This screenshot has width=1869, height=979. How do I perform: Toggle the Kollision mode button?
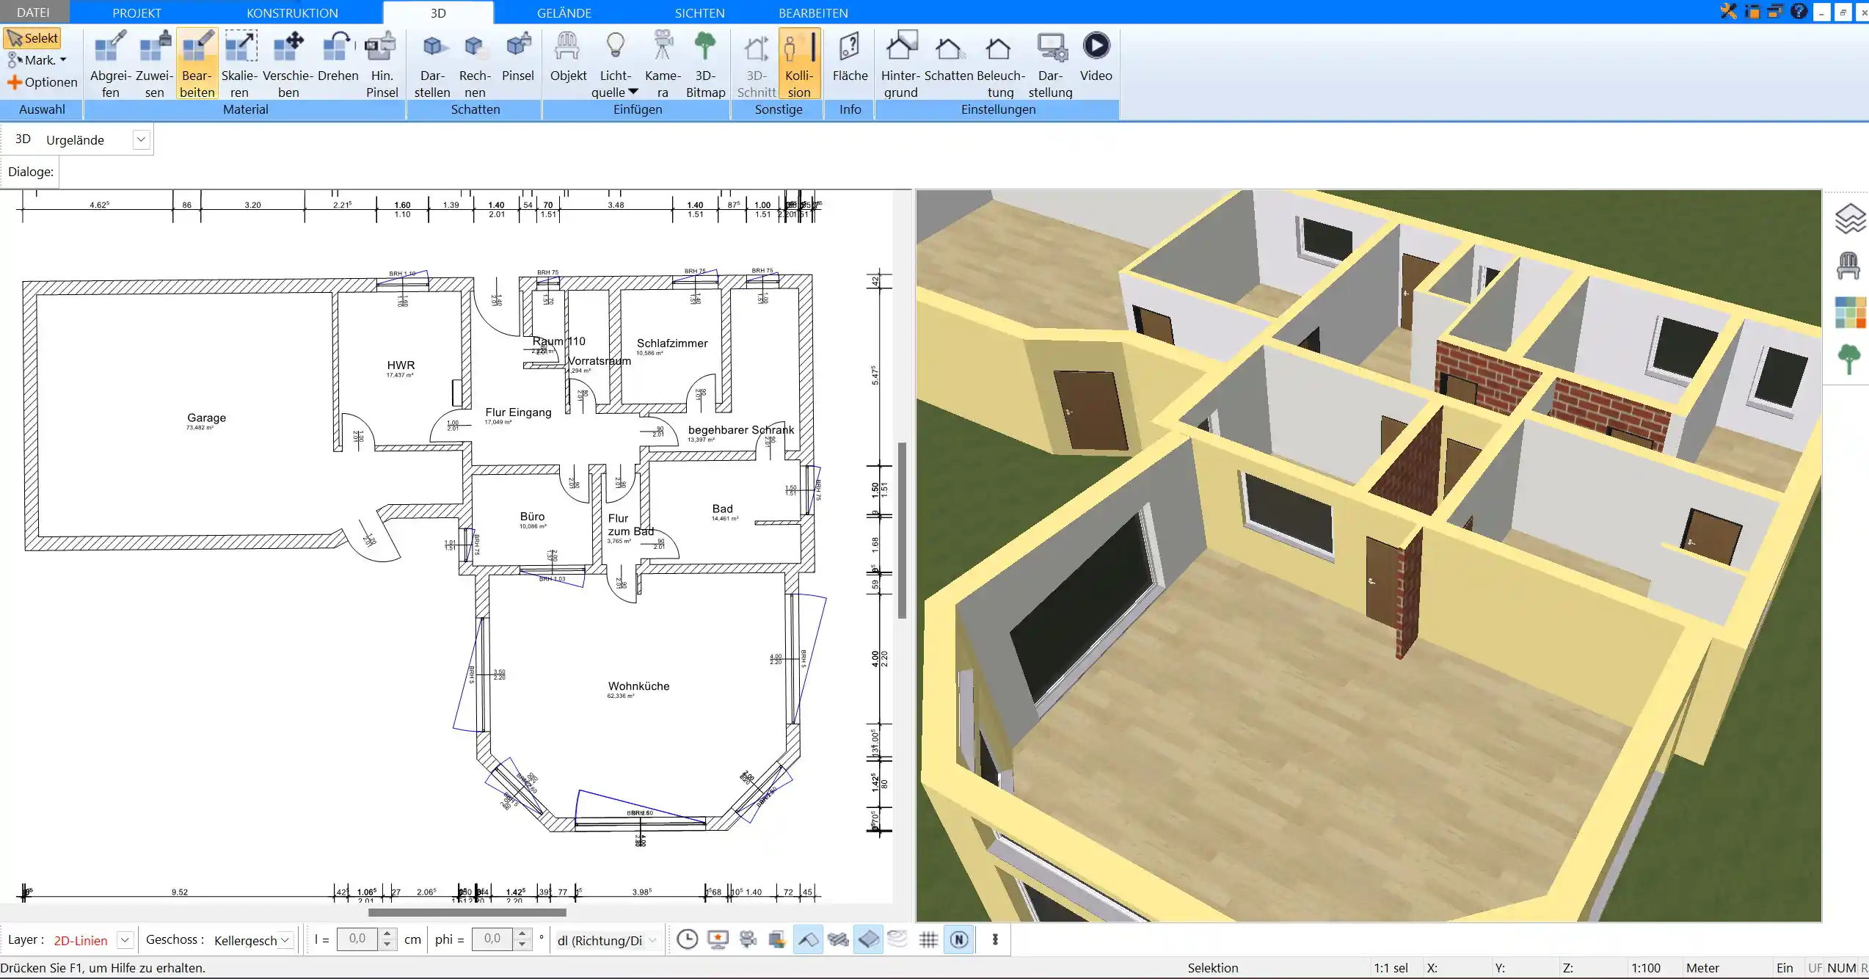[x=799, y=64]
